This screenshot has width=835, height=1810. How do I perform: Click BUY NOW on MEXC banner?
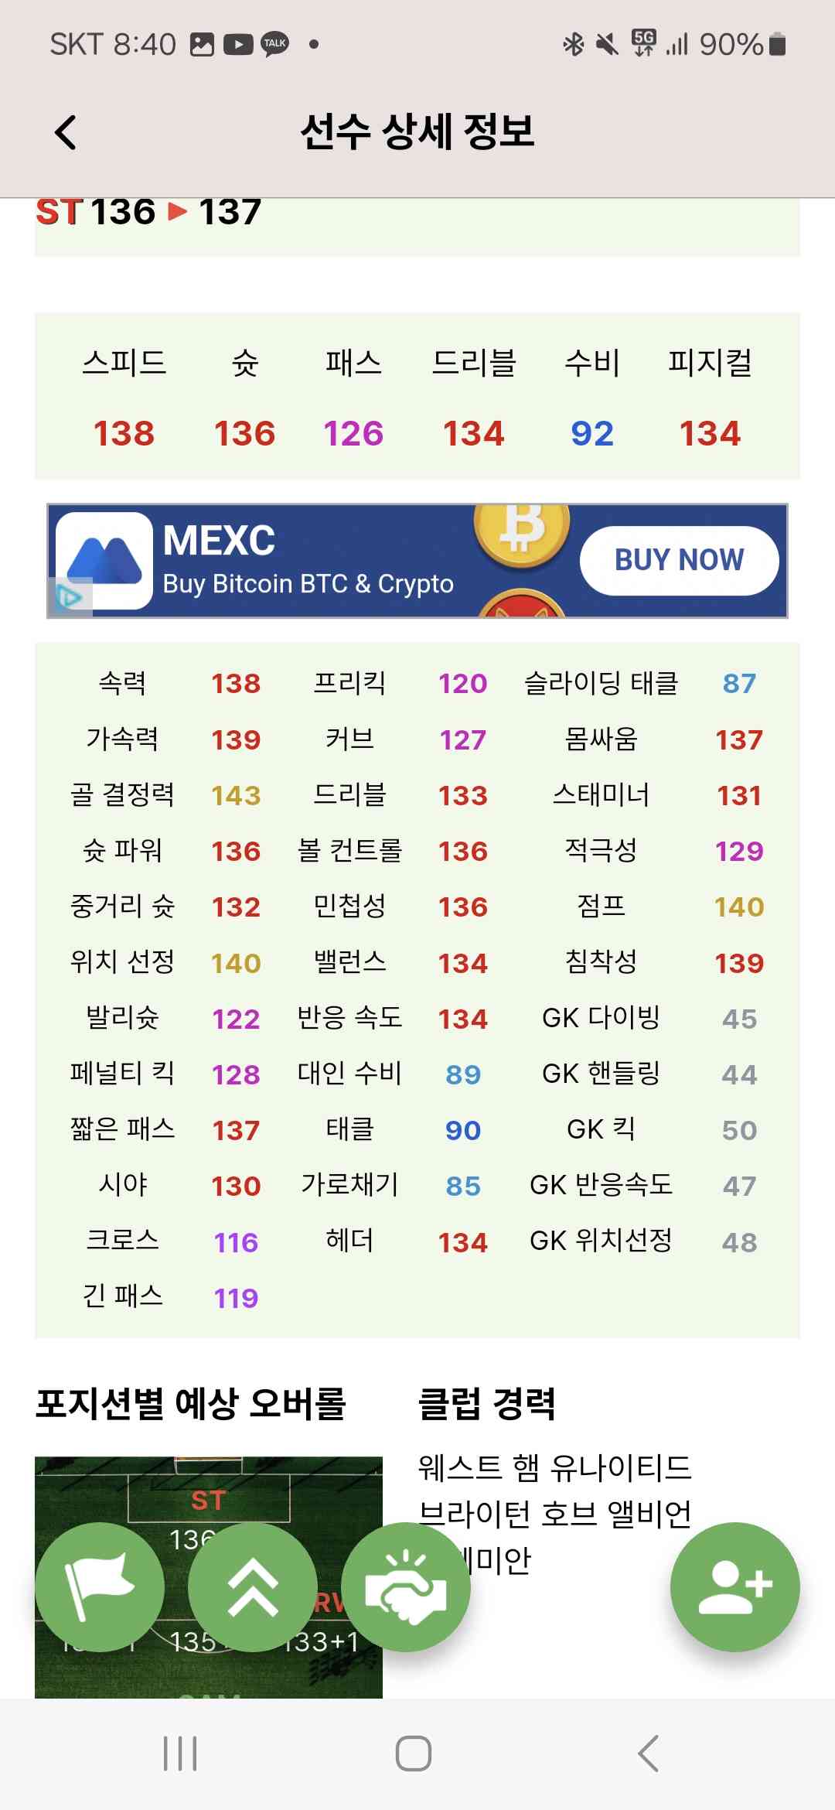click(x=679, y=561)
